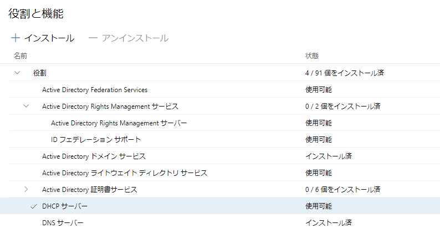The width and height of the screenshot is (440, 228).
Task: Click the 役割と機能 page heading
Action: click(36, 13)
